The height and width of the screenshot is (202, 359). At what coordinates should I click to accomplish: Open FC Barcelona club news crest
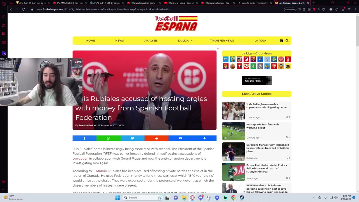[x=253, y=59]
